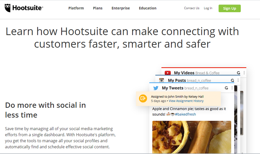Open the Education menu item

(148, 8)
